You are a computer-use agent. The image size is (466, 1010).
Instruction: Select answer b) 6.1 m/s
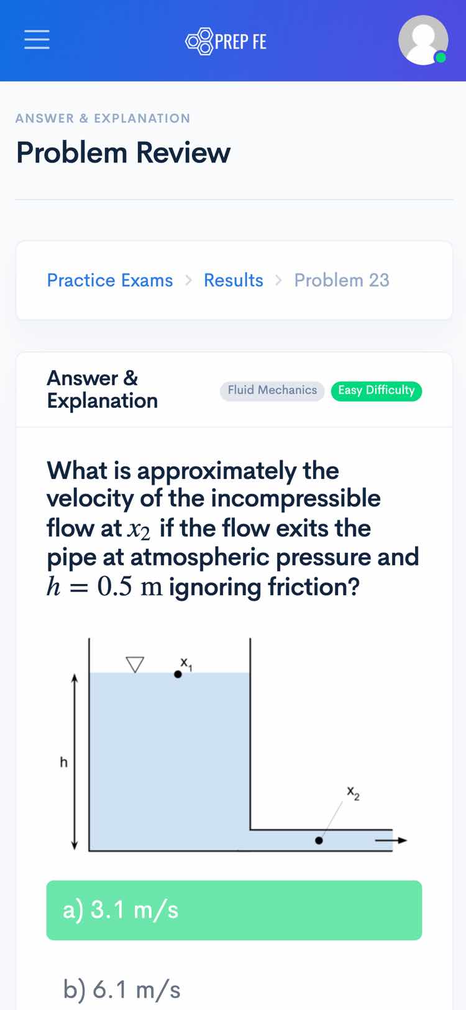(122, 989)
